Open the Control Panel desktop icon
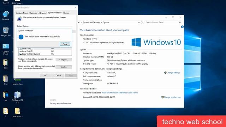Image resolution: width=226 pixels, height=127 pixels. click(x=6, y=49)
